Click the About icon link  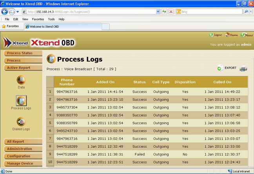point(247,34)
